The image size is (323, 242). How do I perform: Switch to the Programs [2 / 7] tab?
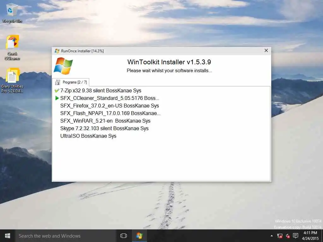[71, 82]
